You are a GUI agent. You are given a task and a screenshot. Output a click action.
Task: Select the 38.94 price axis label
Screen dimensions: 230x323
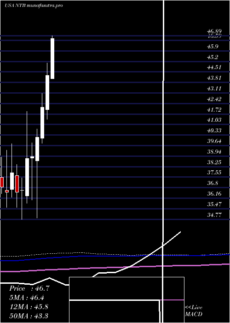tap(214, 152)
